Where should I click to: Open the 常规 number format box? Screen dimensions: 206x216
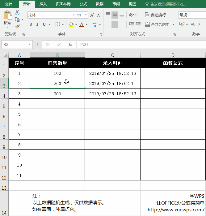tap(192, 15)
